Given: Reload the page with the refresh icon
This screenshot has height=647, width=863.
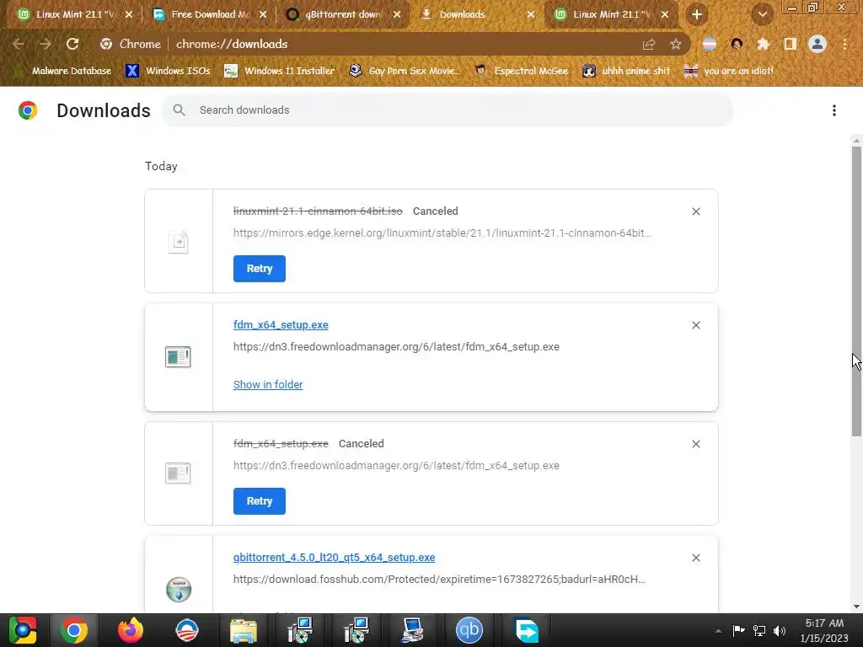Looking at the screenshot, I should pyautogui.click(x=72, y=44).
